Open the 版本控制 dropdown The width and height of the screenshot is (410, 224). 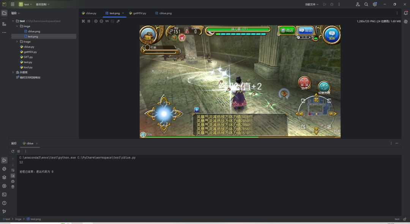coord(43,4)
